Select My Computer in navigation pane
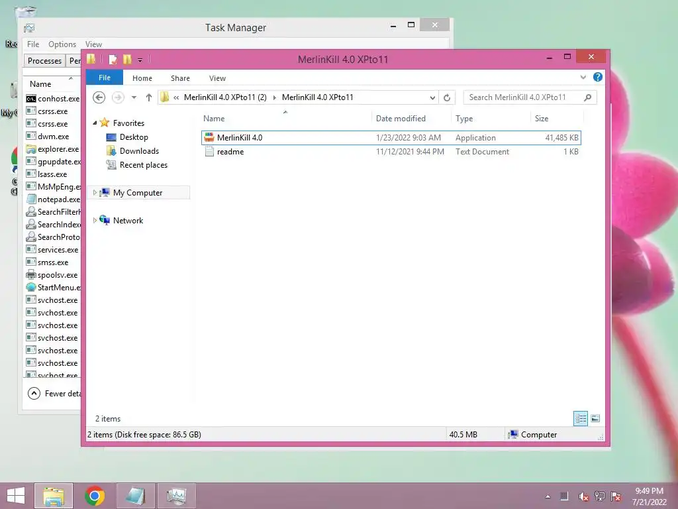Image resolution: width=678 pixels, height=509 pixels. pyautogui.click(x=138, y=193)
